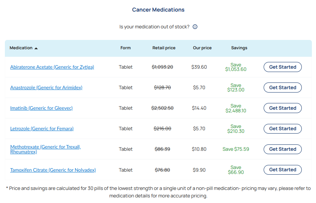Click the Form column header

click(x=126, y=48)
